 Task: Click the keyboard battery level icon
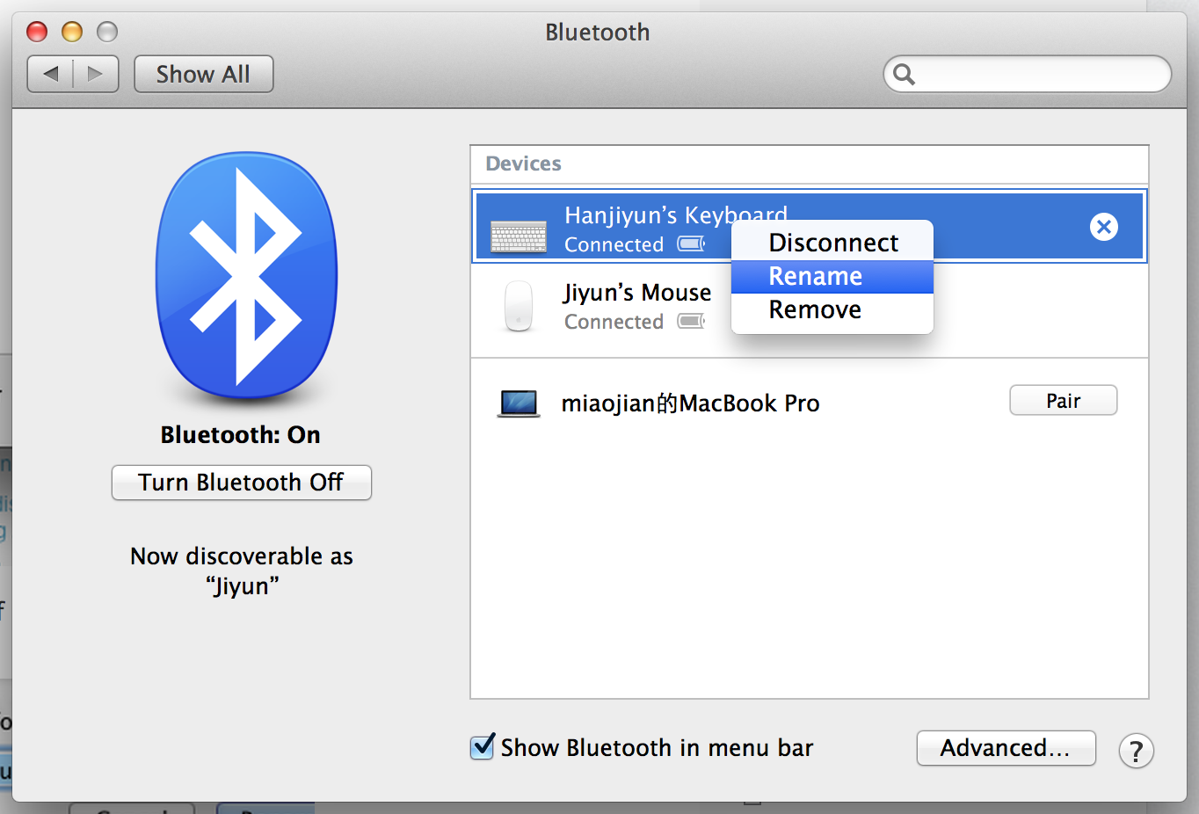click(691, 243)
